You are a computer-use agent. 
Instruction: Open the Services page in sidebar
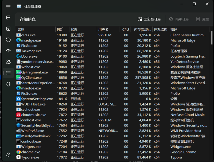(8, 84)
